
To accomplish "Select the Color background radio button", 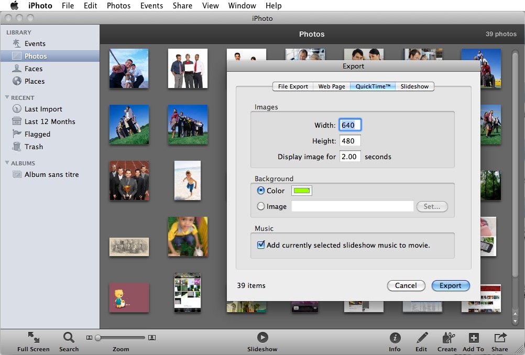I will [x=260, y=191].
